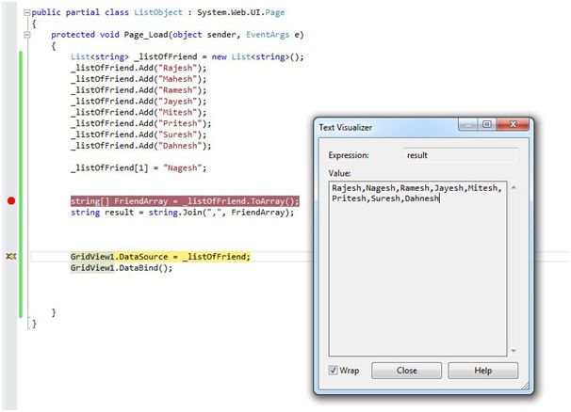The image size is (571, 412).
Task: Collapse the Page_Load method outline
Action: pos(27,35)
